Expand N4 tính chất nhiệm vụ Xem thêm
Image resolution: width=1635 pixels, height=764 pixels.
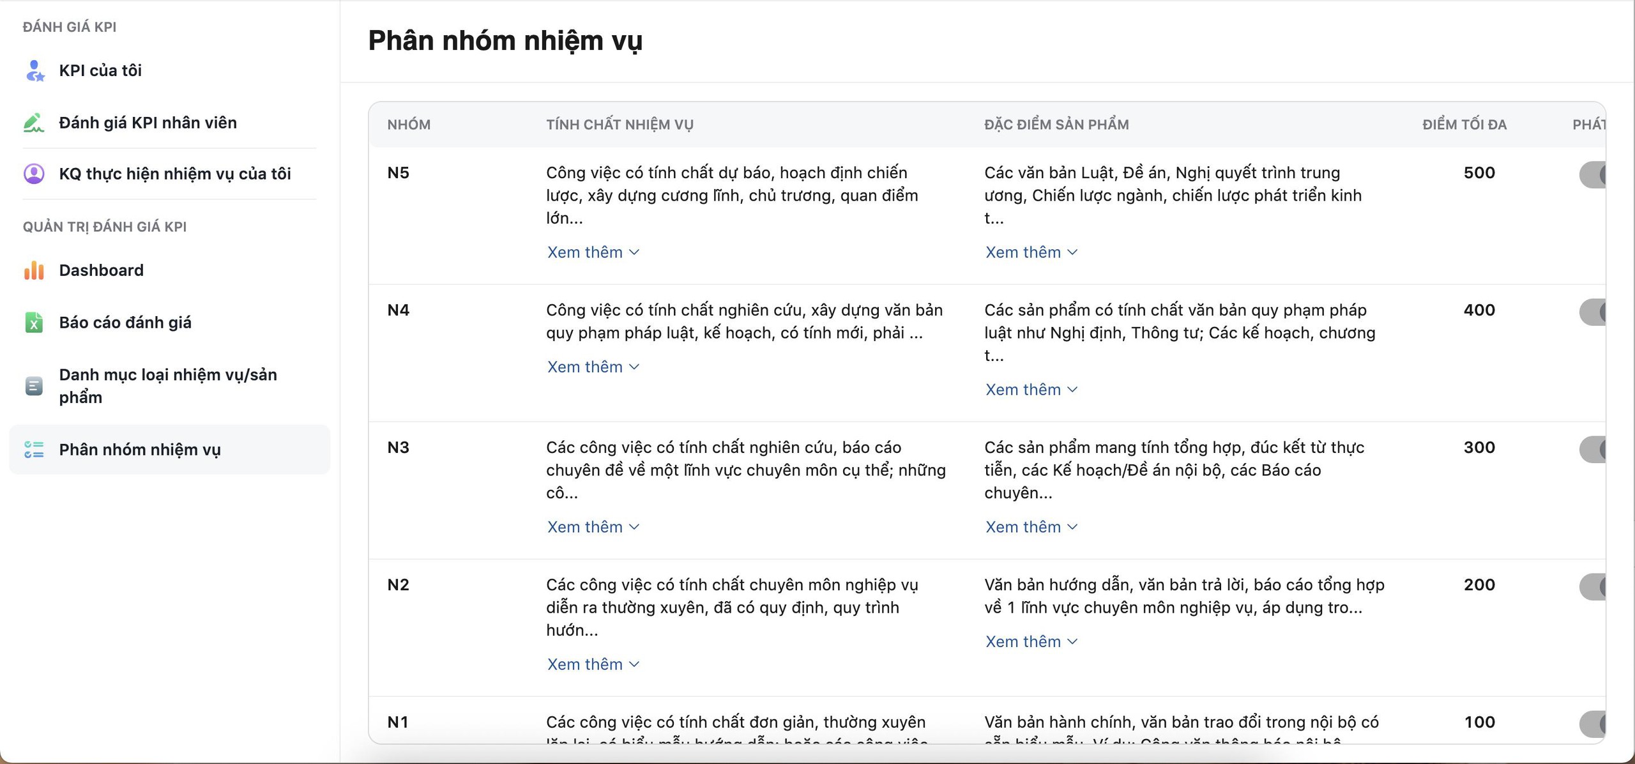tap(593, 367)
